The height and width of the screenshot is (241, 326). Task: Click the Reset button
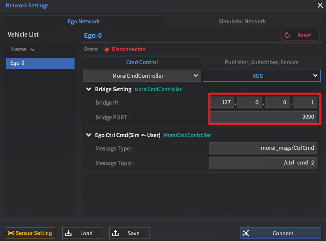click(x=300, y=35)
